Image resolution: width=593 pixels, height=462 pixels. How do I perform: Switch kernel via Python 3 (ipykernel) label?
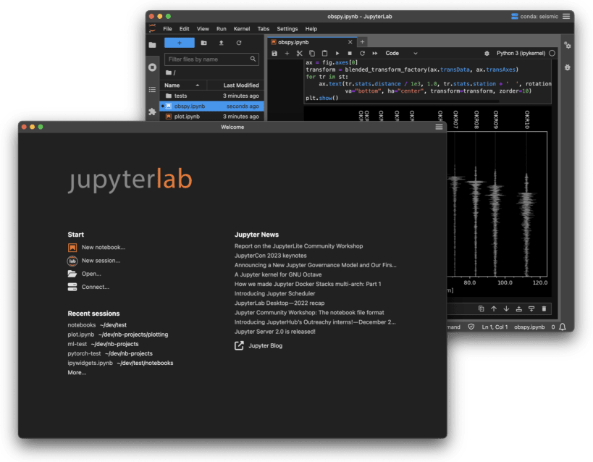pos(521,54)
